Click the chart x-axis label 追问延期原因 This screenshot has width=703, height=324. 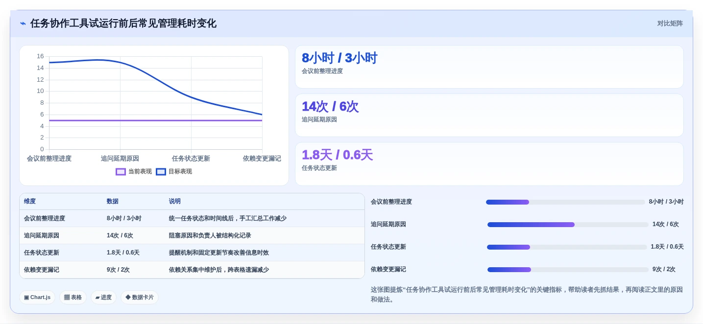(120, 159)
